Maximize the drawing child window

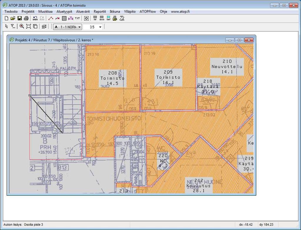tap(239, 40)
